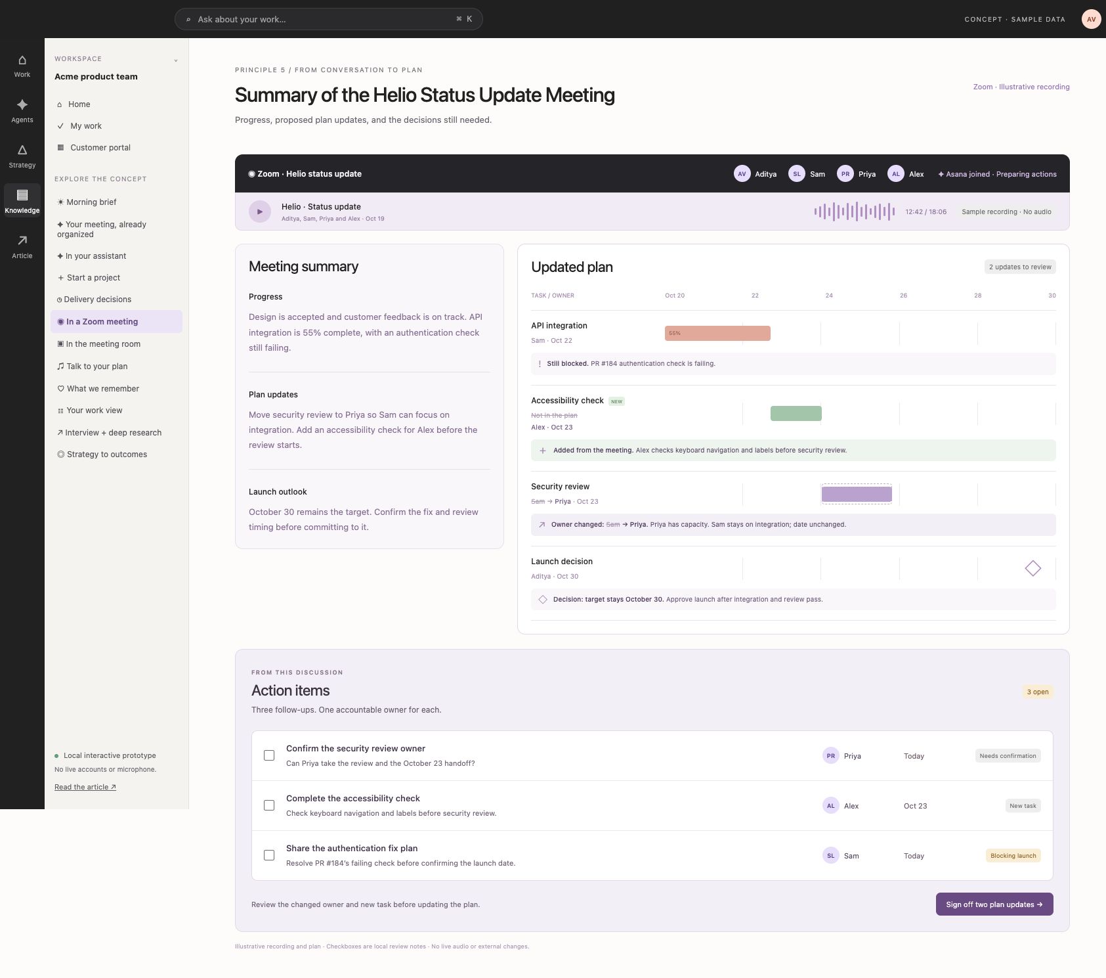Click the Blocking launch tag
Image resolution: width=1106 pixels, height=978 pixels.
point(1013,856)
